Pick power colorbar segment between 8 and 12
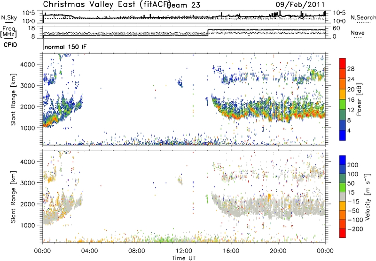The image size is (376, 261). click(x=343, y=115)
